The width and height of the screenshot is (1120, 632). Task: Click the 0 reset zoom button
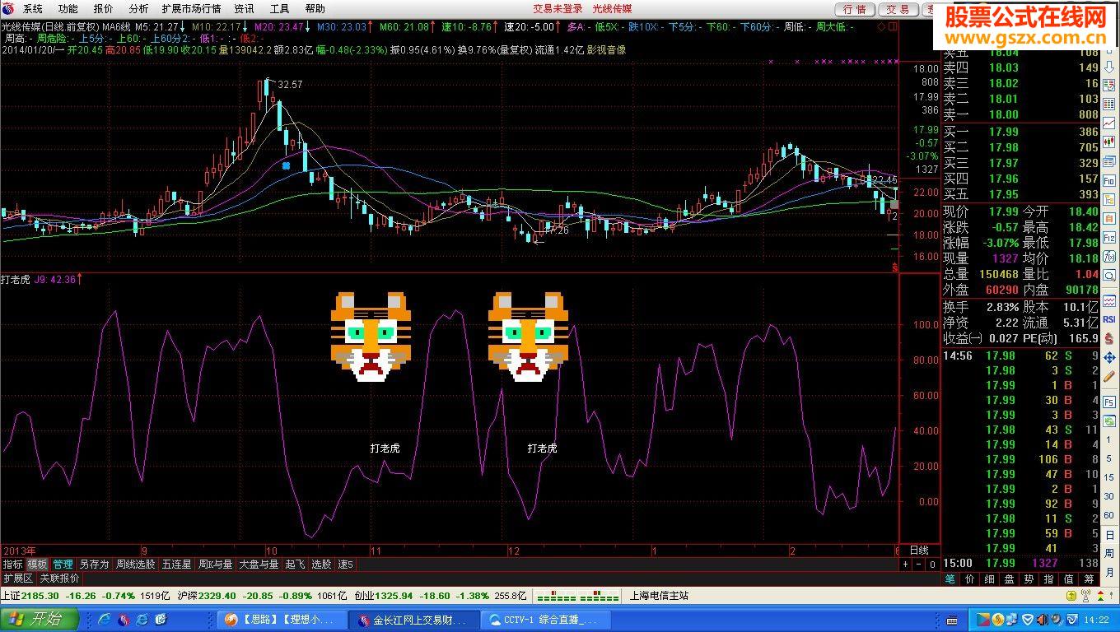coord(931,565)
